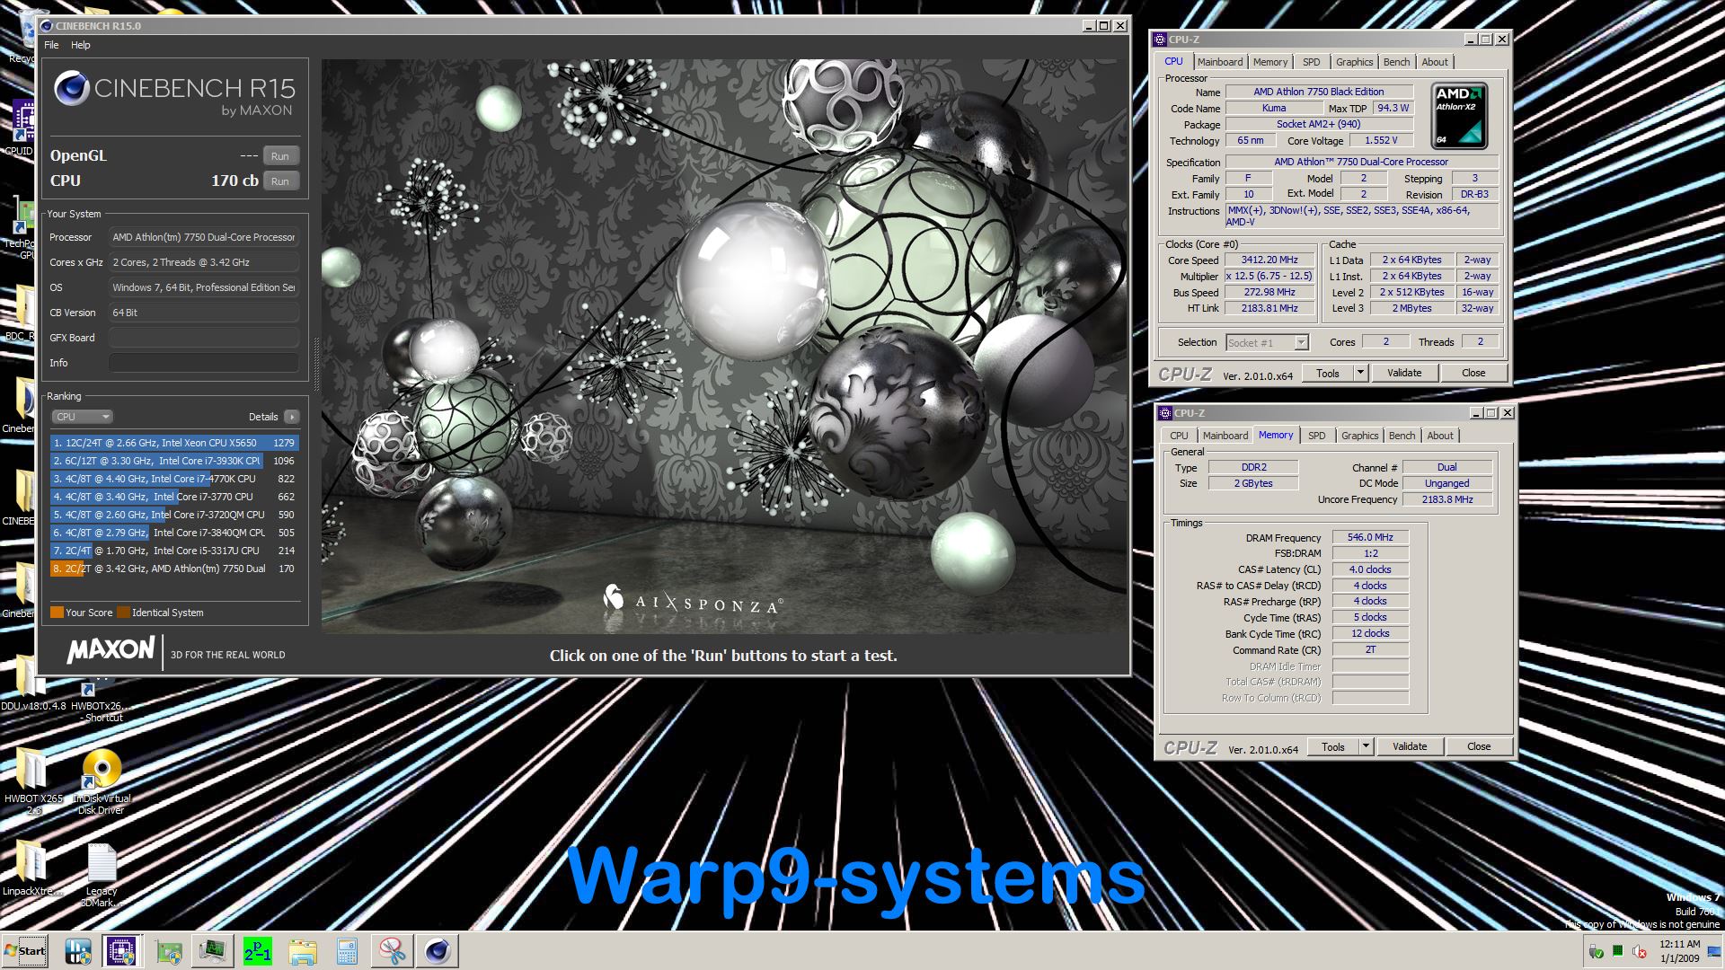Open Graphics tab in top CPU-Z
This screenshot has width=1725, height=970.
click(x=1354, y=62)
